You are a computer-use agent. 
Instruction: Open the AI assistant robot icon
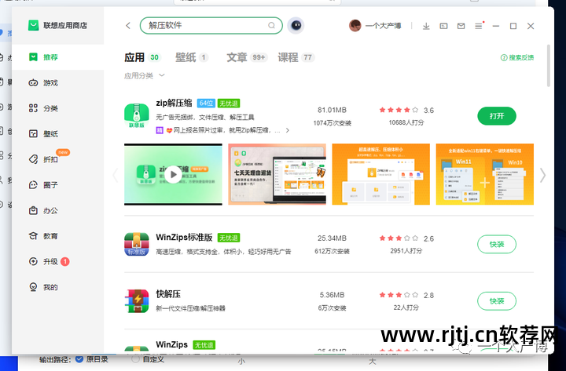(x=296, y=25)
